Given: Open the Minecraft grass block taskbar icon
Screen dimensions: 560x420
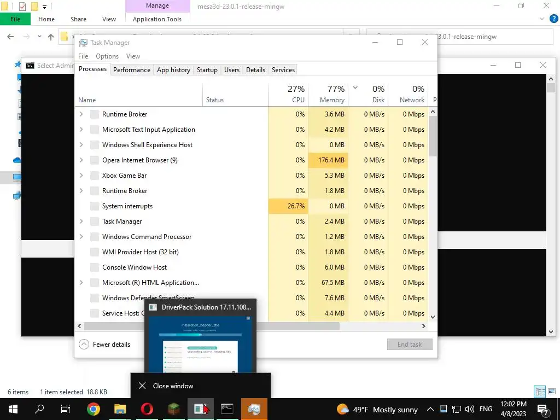Looking at the screenshot, I should (x=173, y=409).
